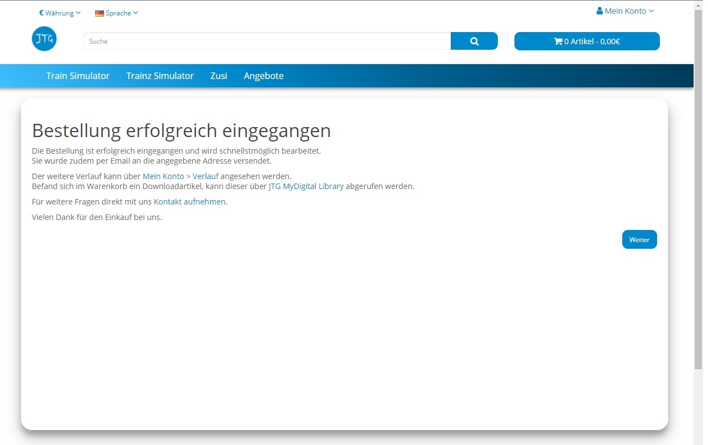Focus the Suche search field
708x445 pixels.
(x=267, y=41)
